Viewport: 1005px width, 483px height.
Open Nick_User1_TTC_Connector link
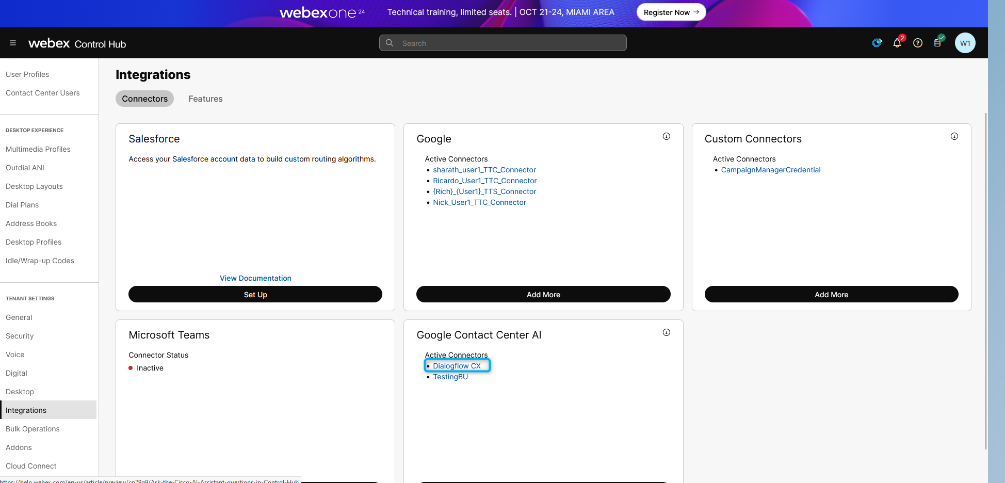[479, 202]
